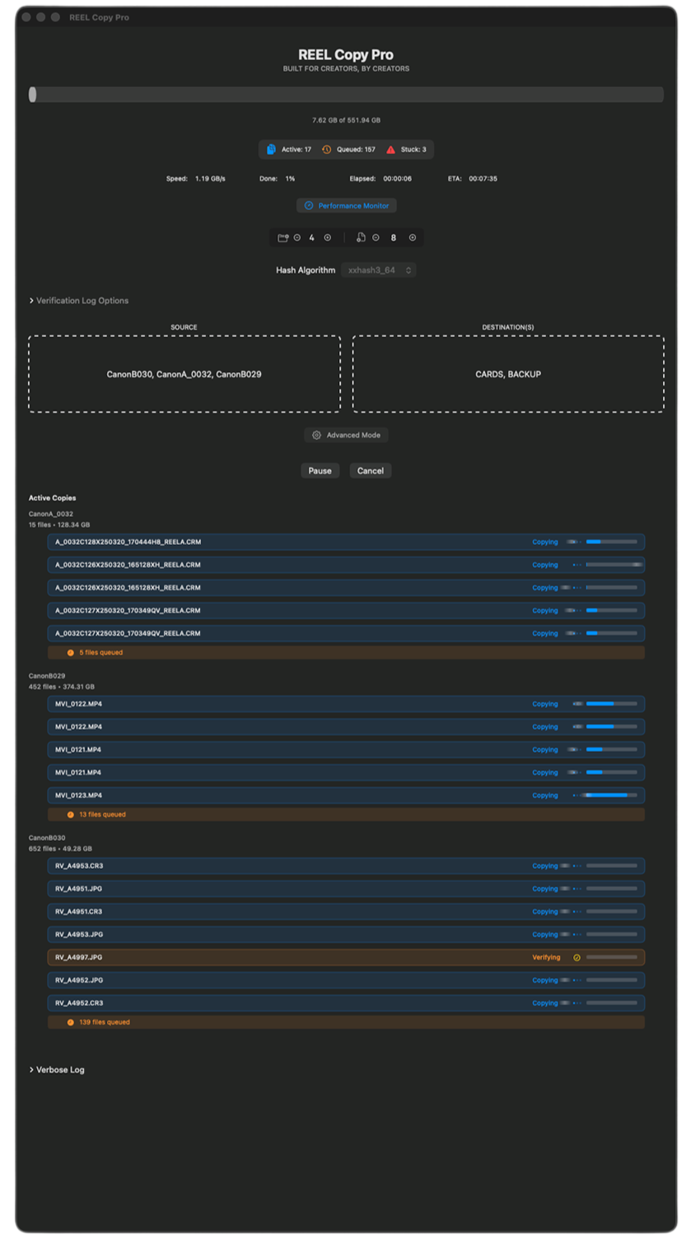This screenshot has height=1240, width=686.
Task: Decrease the folder count from 4
Action: tap(297, 237)
